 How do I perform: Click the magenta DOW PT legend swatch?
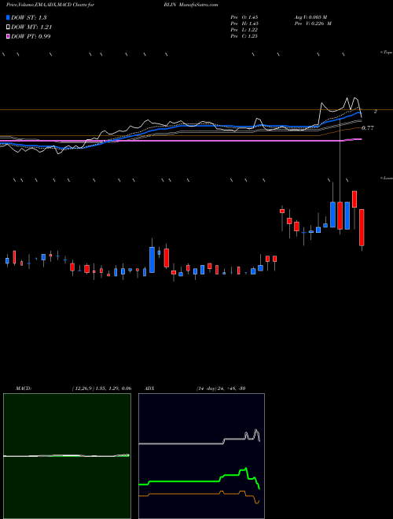click(x=8, y=36)
